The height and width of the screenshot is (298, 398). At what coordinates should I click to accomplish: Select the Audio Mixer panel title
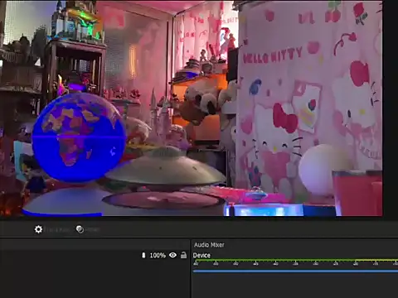tap(209, 245)
